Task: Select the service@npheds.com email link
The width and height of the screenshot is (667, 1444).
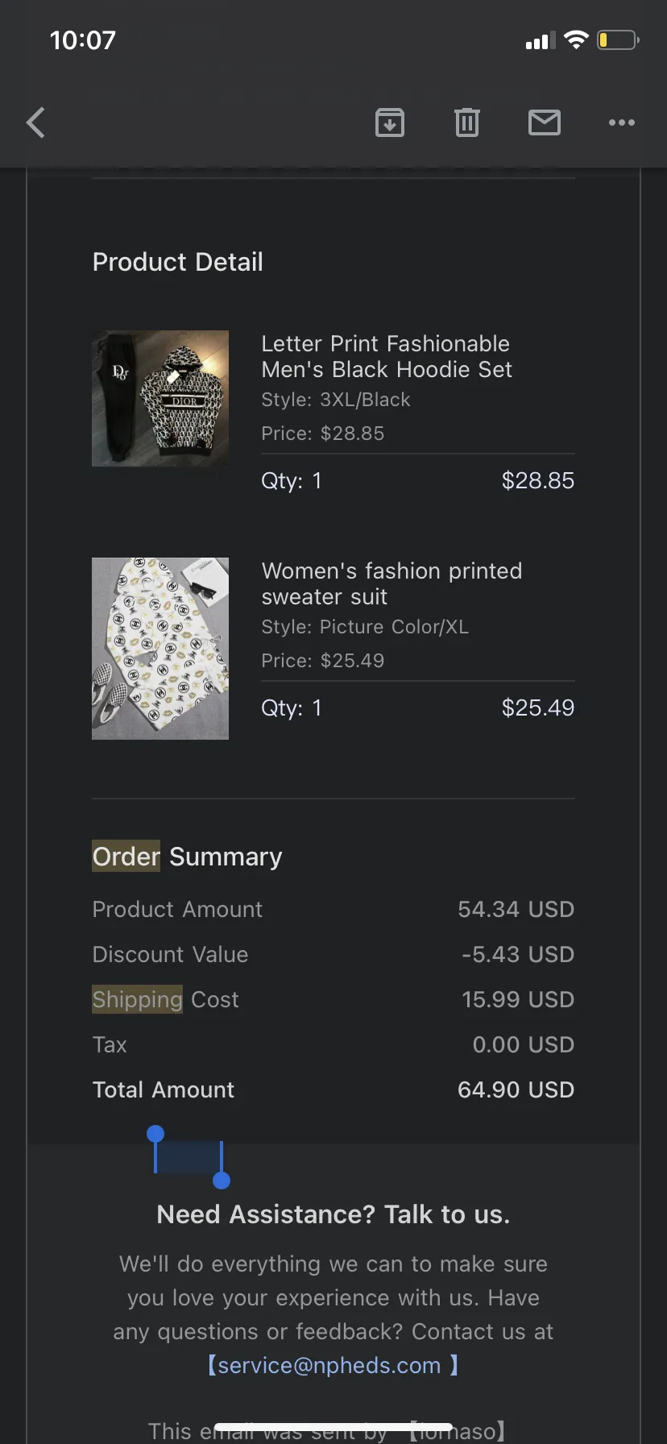Action: (329, 1365)
